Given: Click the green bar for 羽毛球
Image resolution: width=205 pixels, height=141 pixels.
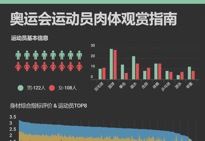Looking at the screenshot, I should (100, 74).
